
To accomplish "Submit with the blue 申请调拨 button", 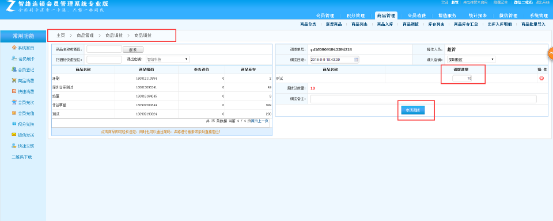I will [x=412, y=110].
